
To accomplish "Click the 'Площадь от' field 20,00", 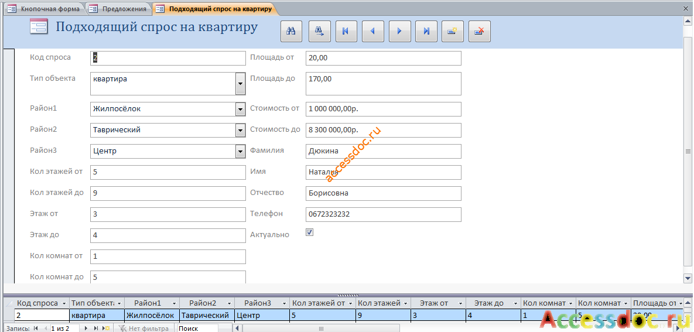I will (383, 58).
